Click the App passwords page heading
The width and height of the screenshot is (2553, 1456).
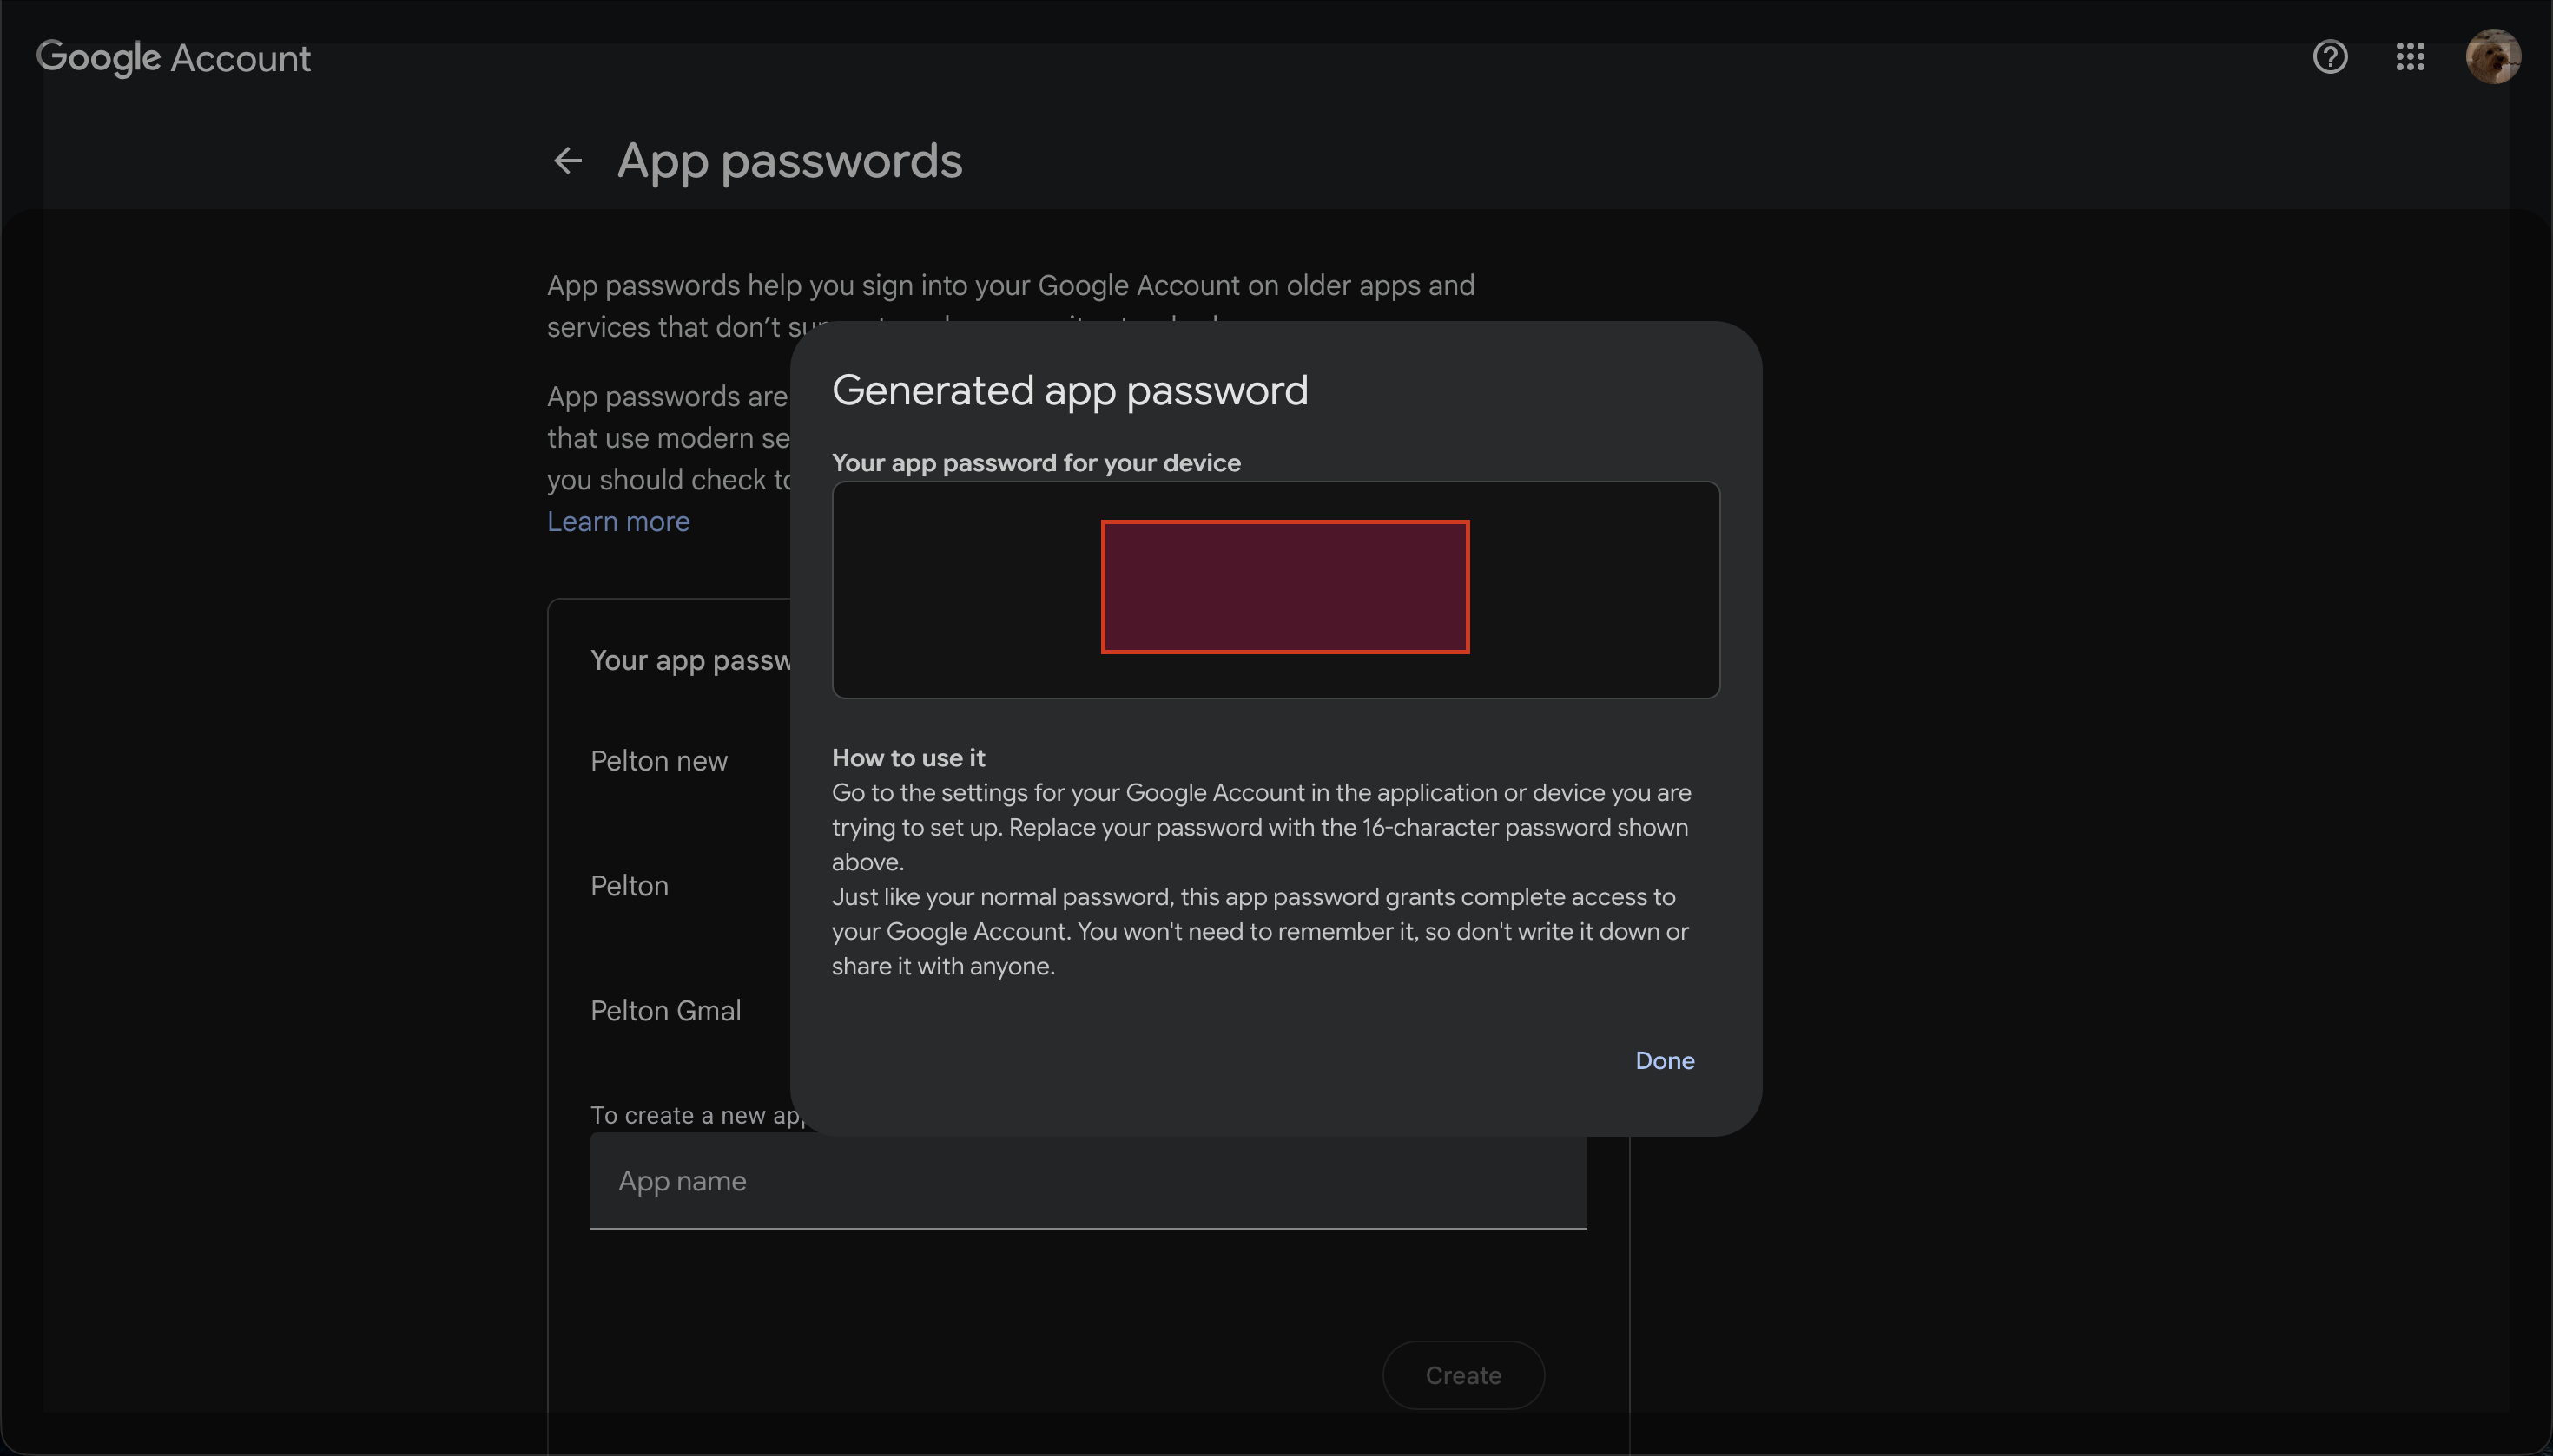(789, 161)
